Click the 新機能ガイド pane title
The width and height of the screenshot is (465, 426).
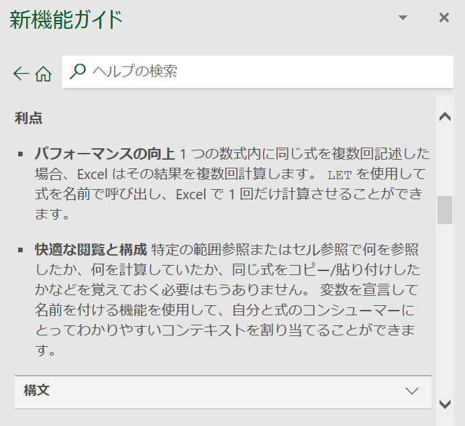(x=66, y=19)
